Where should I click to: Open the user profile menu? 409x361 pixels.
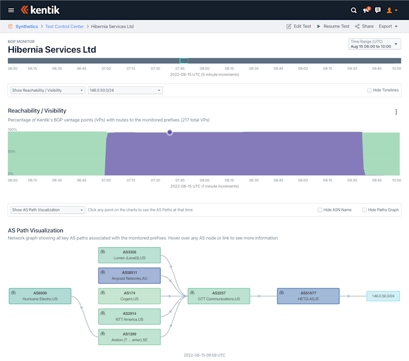(392, 10)
